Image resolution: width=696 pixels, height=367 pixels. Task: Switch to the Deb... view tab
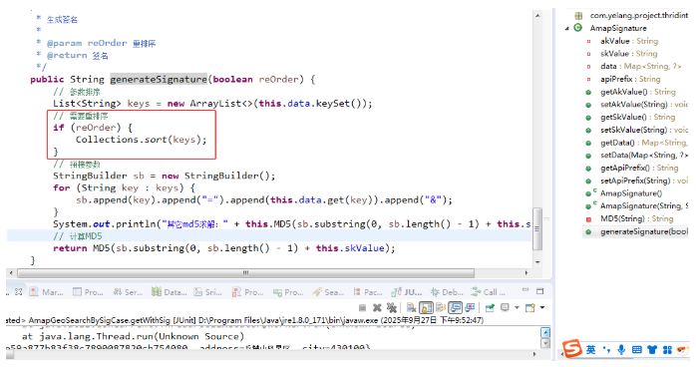point(447,292)
